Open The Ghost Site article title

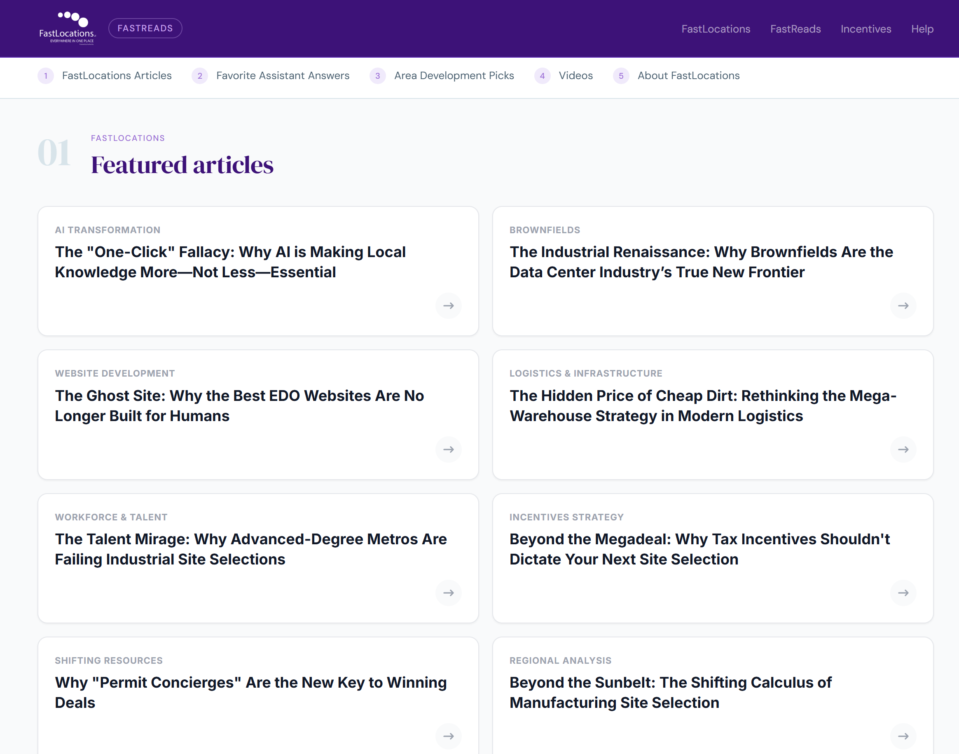(x=239, y=406)
